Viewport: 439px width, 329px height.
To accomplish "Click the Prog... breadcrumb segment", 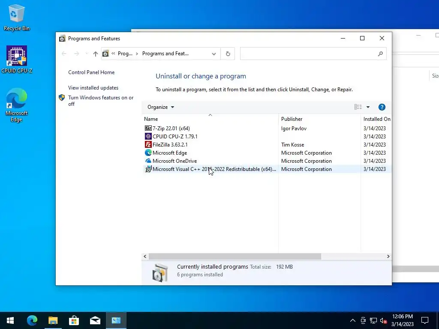I will click(x=125, y=54).
